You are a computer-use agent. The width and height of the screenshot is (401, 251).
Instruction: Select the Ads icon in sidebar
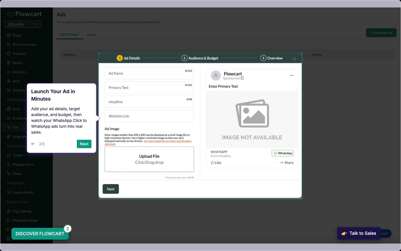(9, 128)
